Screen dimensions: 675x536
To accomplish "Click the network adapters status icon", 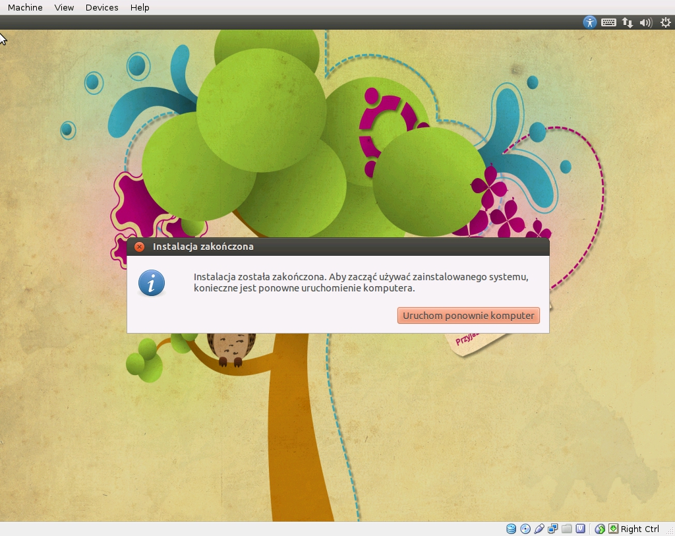I will click(553, 529).
